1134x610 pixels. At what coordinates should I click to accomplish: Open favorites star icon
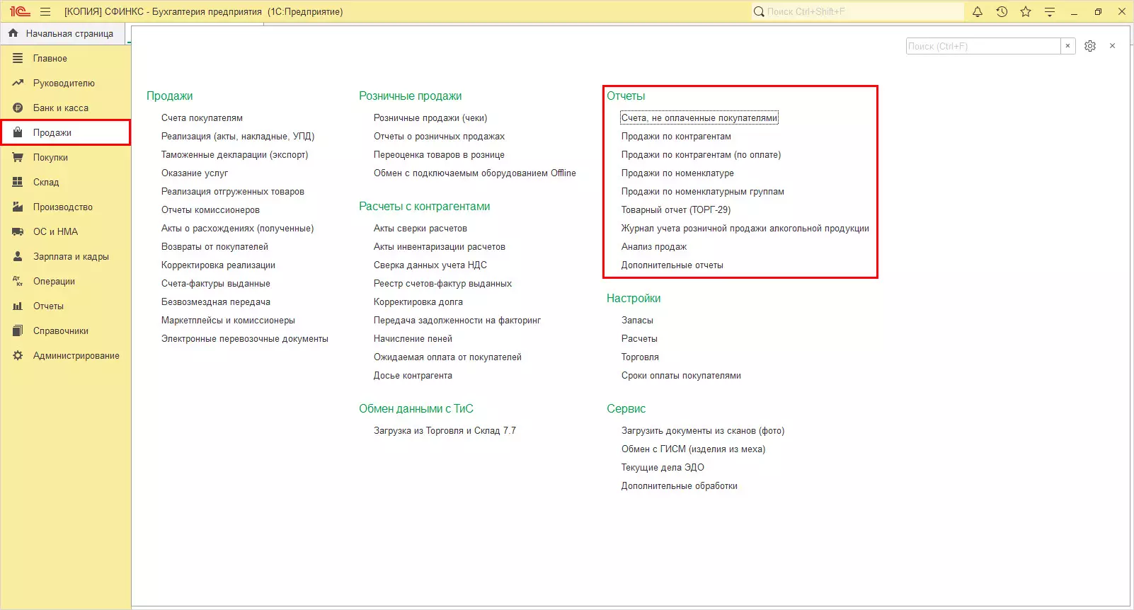(x=1026, y=11)
